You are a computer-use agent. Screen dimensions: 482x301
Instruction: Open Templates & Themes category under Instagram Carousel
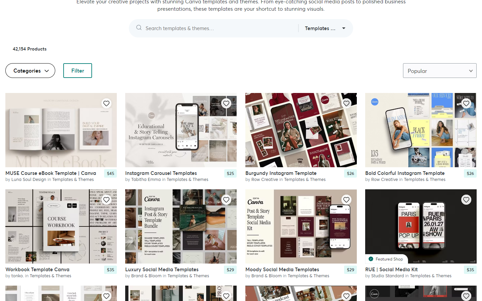click(x=187, y=180)
